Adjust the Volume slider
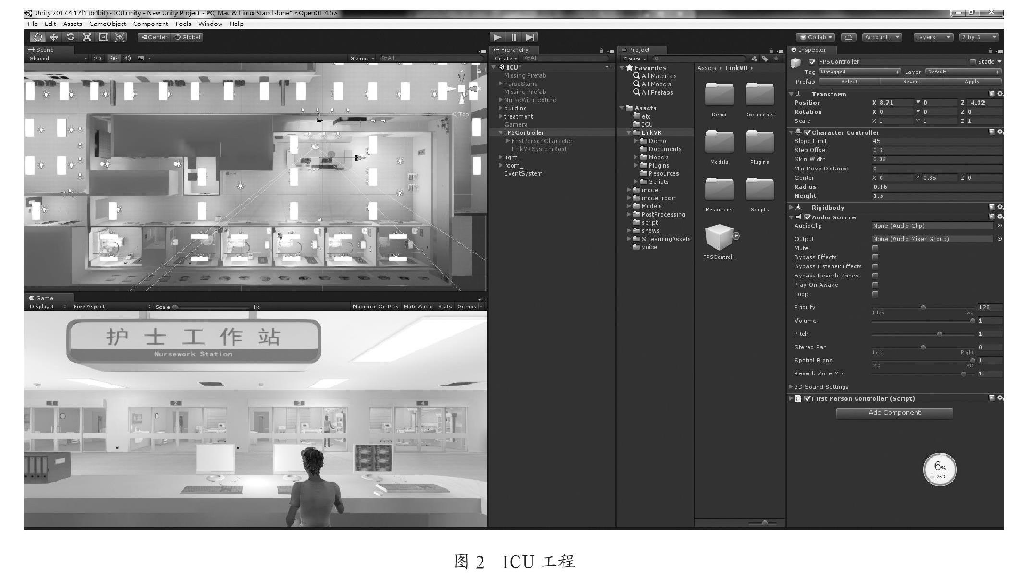The width and height of the screenshot is (1028, 578). tap(923, 321)
